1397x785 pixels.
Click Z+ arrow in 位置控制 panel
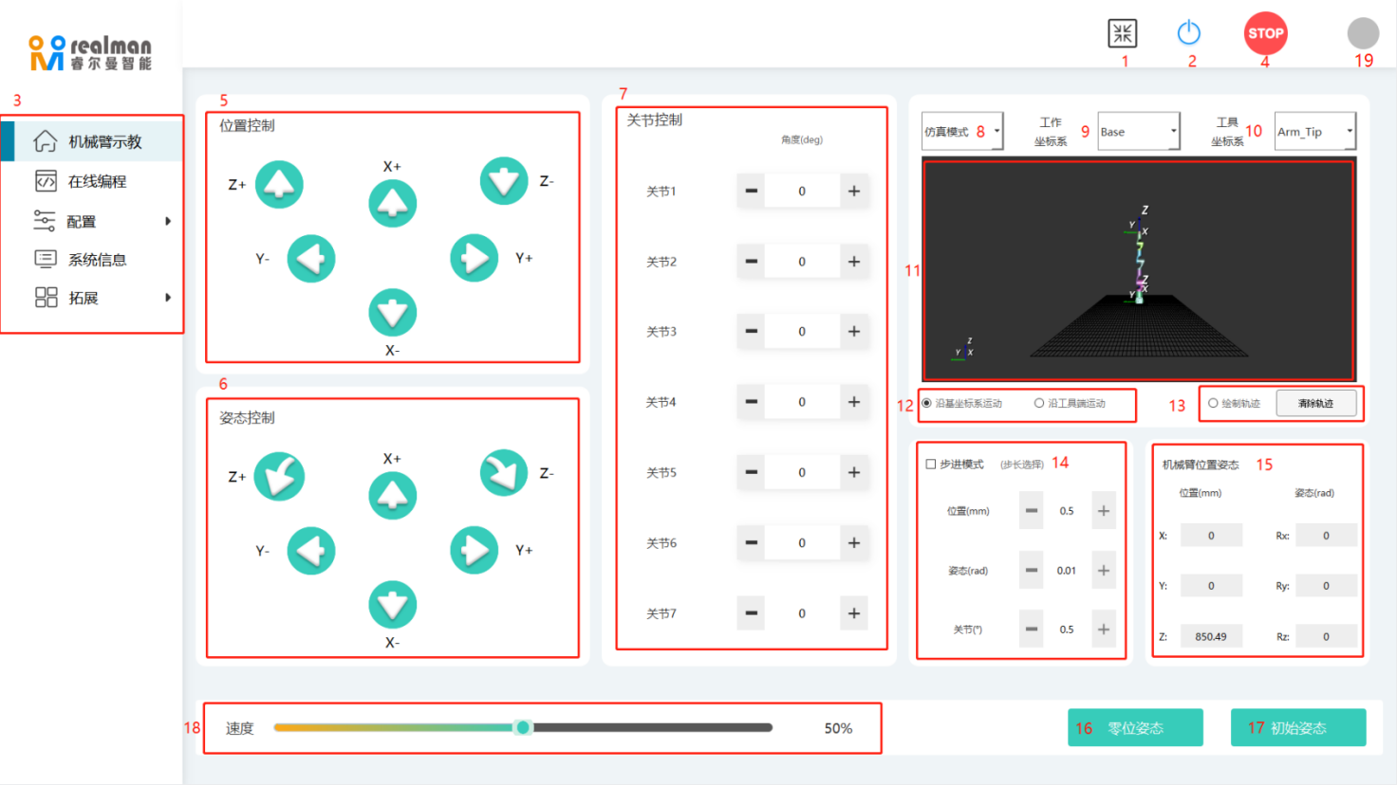(x=279, y=184)
